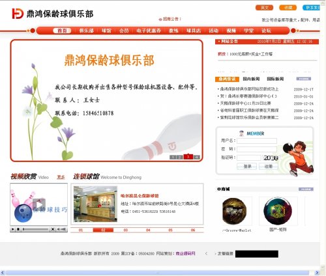The width and height of the screenshot is (326, 276).
Task: Click the video progress slider
Action: click(x=36, y=229)
